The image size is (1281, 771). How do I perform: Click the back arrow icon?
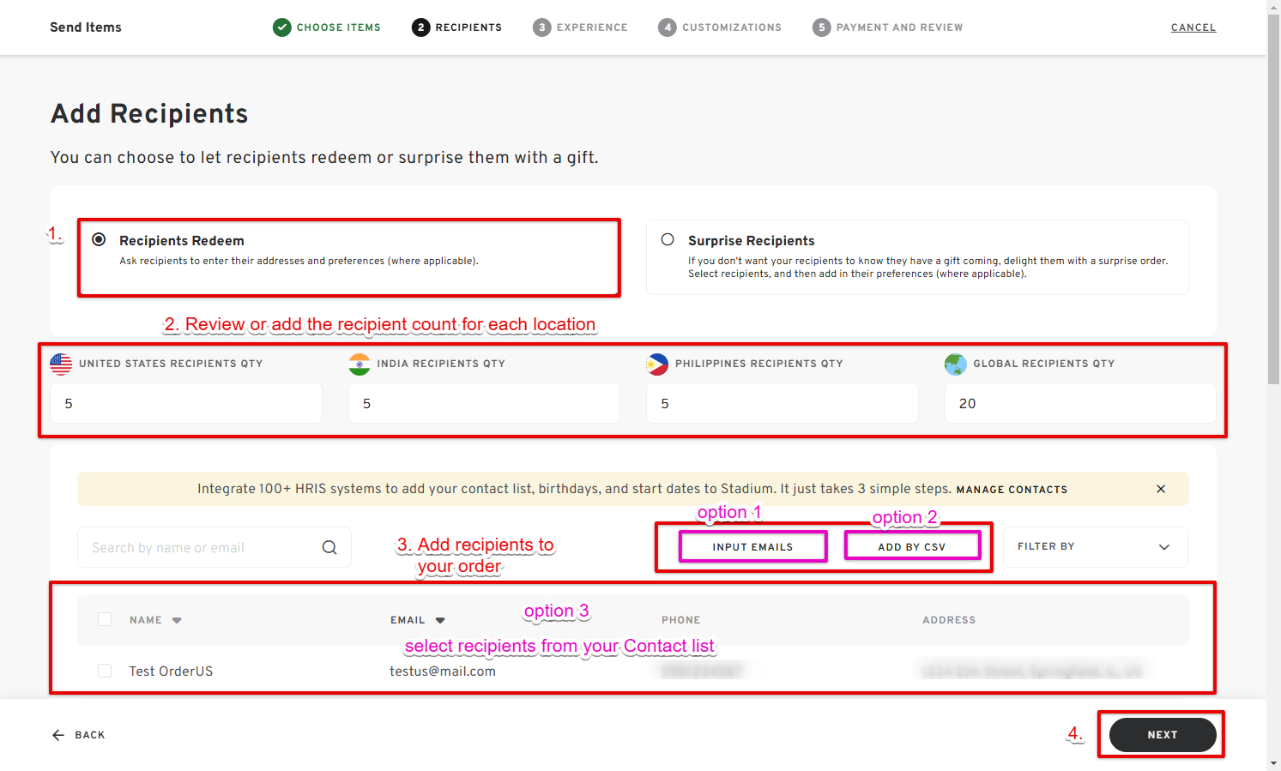tap(58, 735)
